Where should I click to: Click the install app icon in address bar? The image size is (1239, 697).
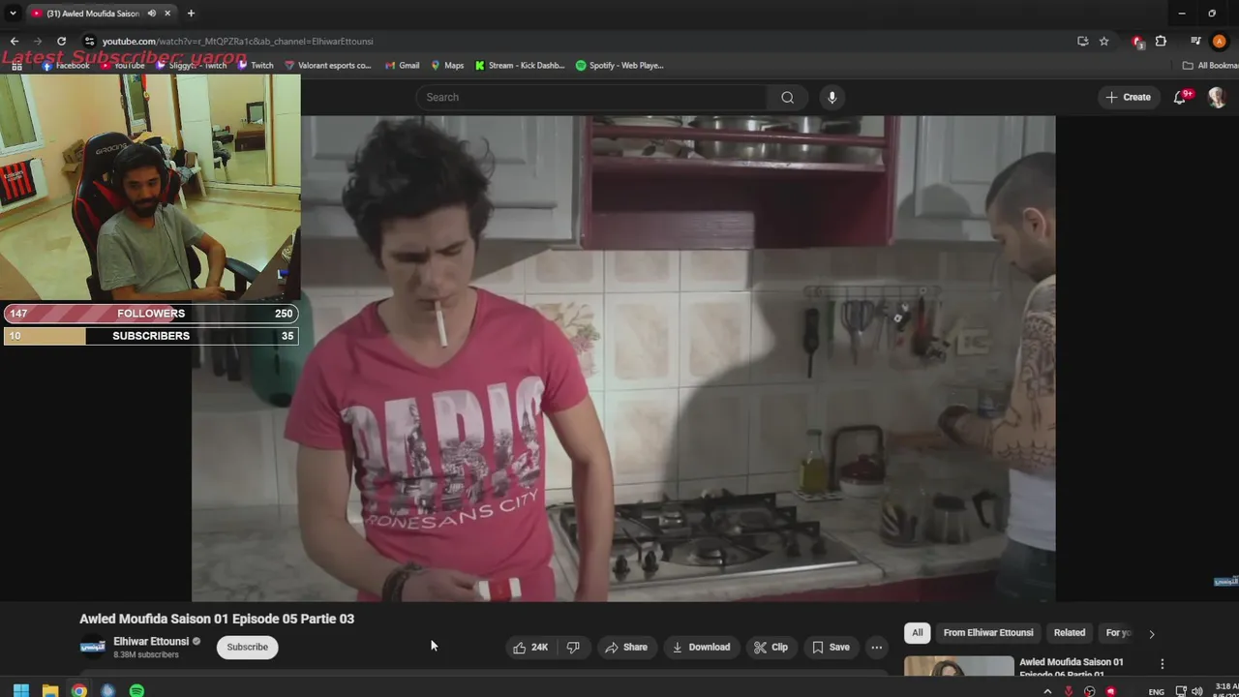[x=1082, y=41]
